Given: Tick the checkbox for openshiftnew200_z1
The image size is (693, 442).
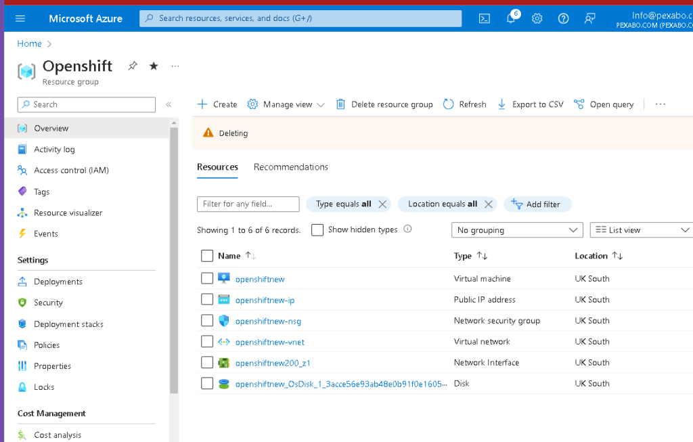Looking at the screenshot, I should (x=207, y=362).
